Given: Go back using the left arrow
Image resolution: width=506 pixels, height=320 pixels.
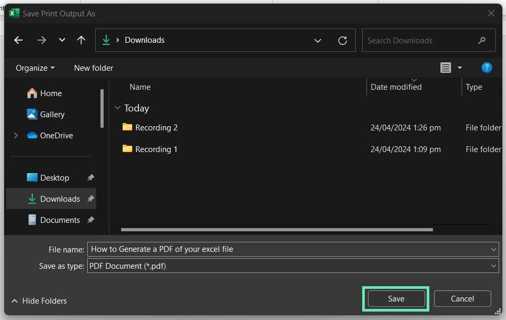Looking at the screenshot, I should pos(19,40).
